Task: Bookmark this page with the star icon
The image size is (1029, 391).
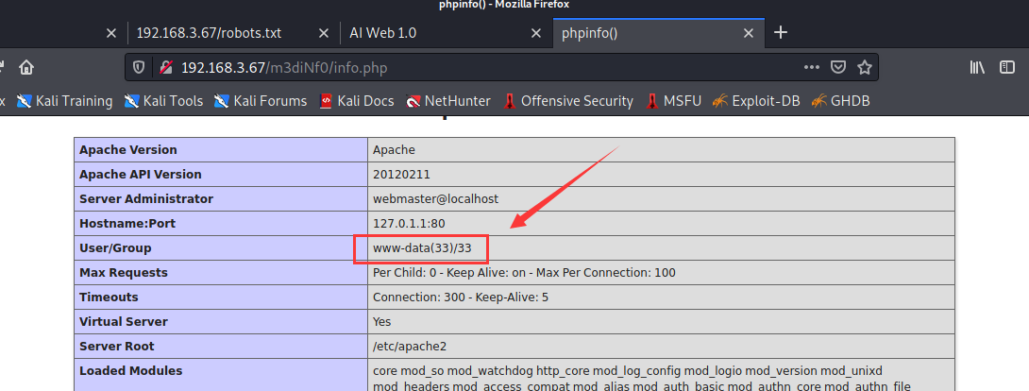Action: (863, 68)
